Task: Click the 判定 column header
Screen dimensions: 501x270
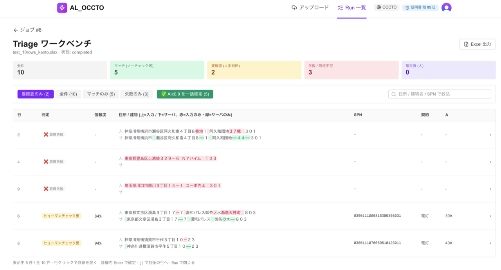Action: 46,115
